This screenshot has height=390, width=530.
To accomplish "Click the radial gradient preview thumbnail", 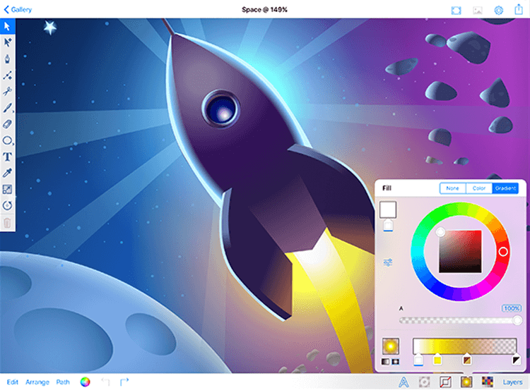I will click(390, 346).
